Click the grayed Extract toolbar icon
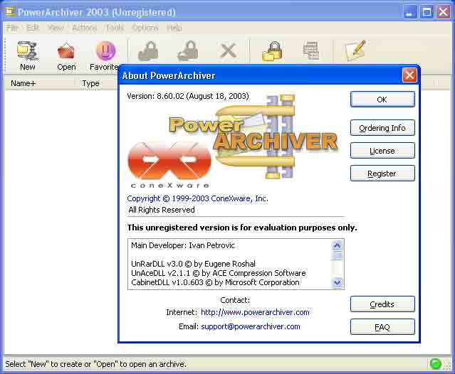This screenshot has height=374, width=455. (x=188, y=51)
